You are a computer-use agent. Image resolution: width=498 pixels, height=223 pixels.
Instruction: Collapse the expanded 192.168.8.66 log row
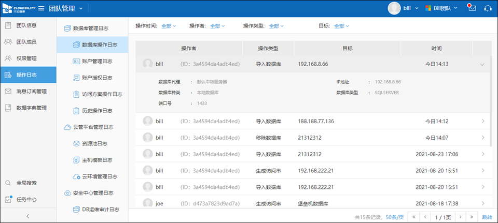click(482, 64)
